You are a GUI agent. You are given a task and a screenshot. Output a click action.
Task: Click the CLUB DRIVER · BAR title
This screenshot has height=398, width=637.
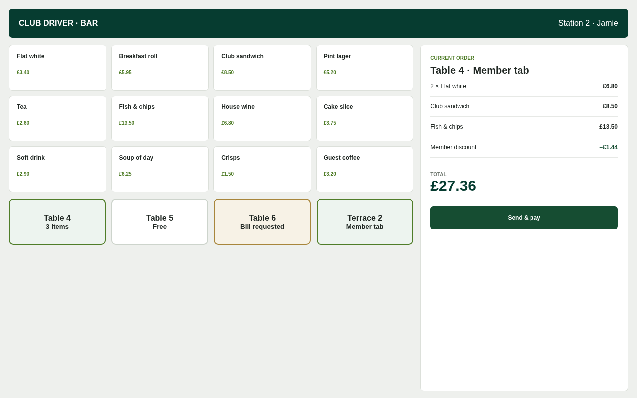pos(58,23)
